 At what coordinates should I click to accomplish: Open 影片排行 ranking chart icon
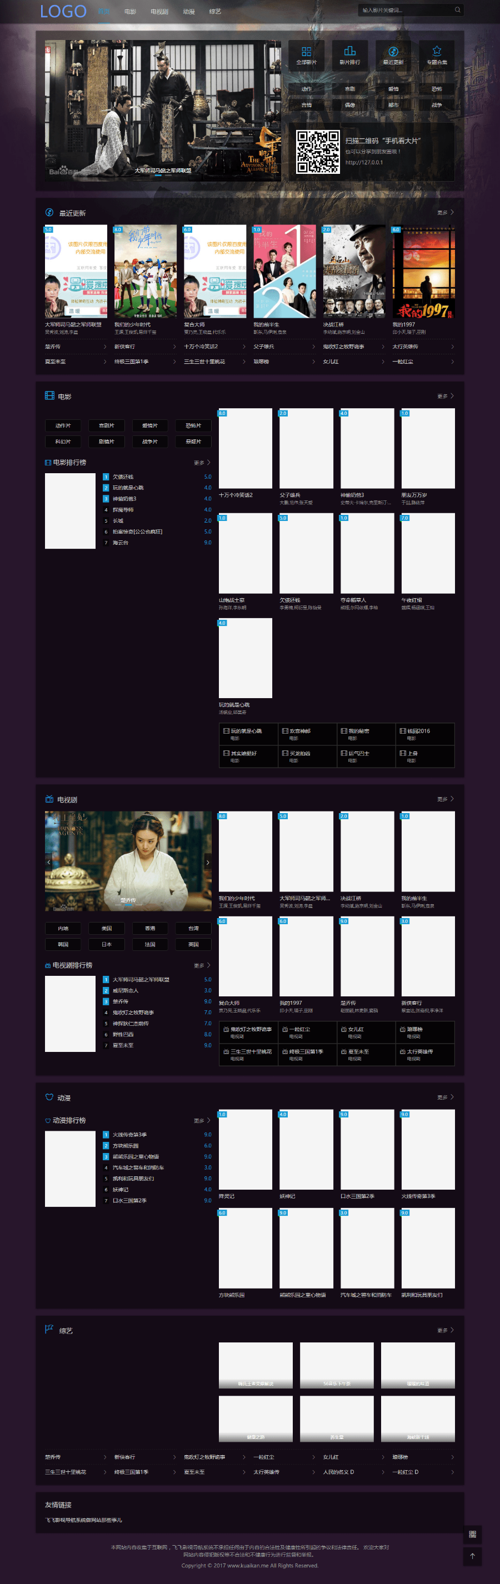pos(349,52)
